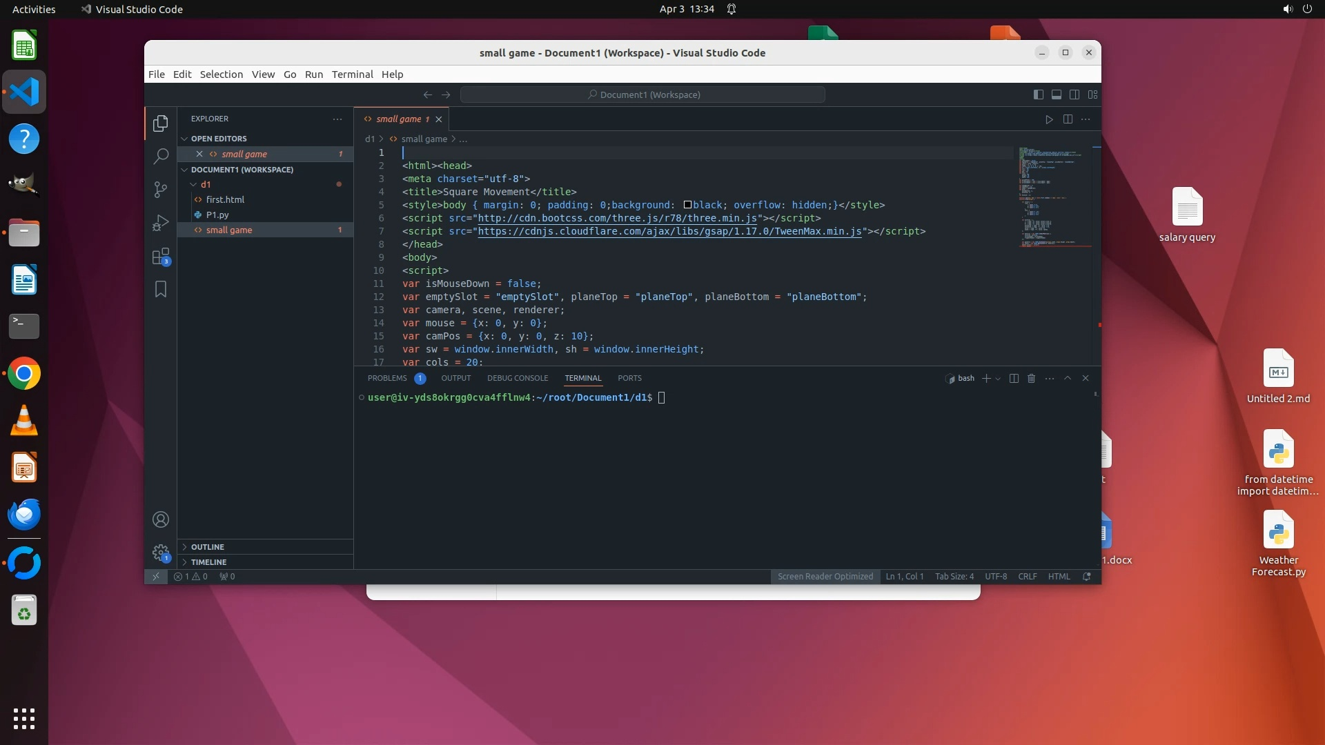Expand the Outline section

[208, 546]
